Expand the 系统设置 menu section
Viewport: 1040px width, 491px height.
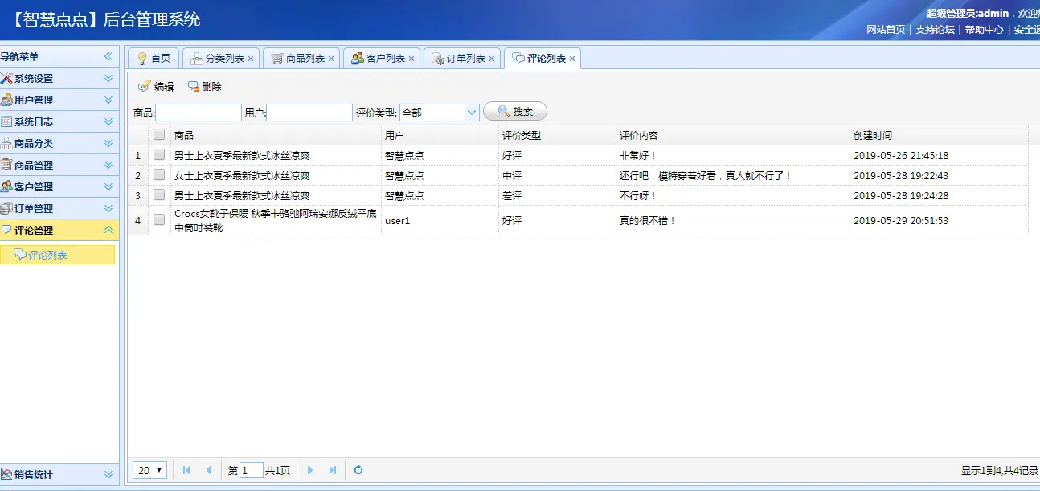(109, 78)
